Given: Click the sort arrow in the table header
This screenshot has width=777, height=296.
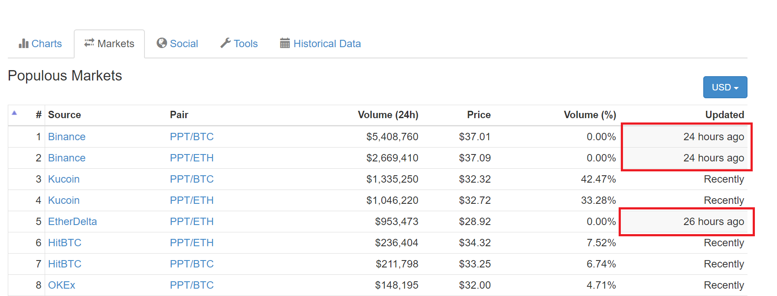Looking at the screenshot, I should coord(14,113).
